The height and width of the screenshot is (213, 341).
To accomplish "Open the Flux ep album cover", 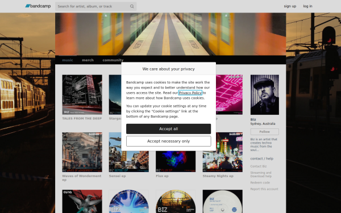I will click(x=176, y=161).
